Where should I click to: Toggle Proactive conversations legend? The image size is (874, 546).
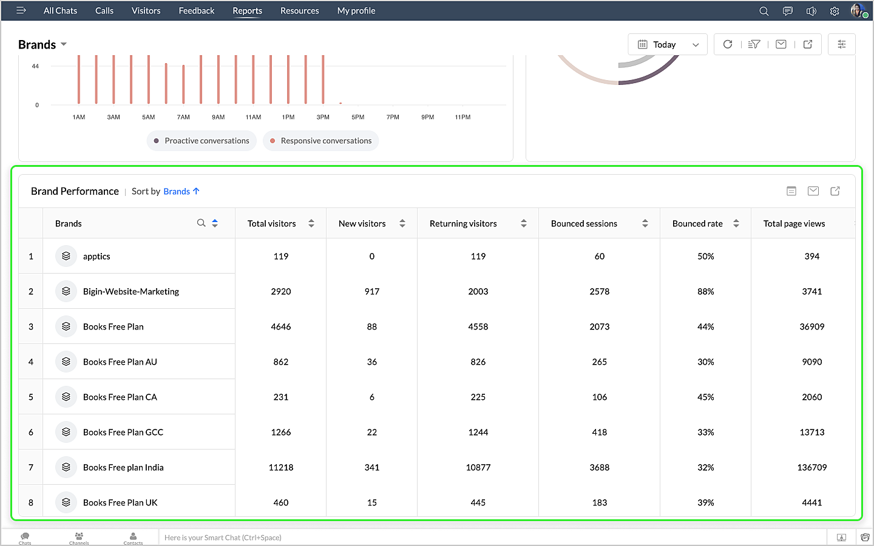[x=202, y=141]
